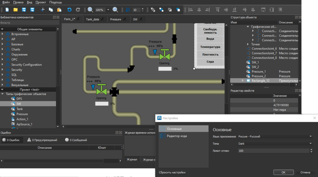Confirm settings with the OK button
This screenshot has width=318, height=177.
(x=283, y=172)
